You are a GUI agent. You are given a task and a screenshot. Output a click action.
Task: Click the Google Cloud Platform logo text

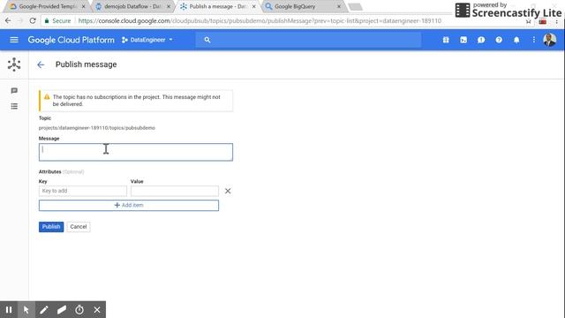71,40
